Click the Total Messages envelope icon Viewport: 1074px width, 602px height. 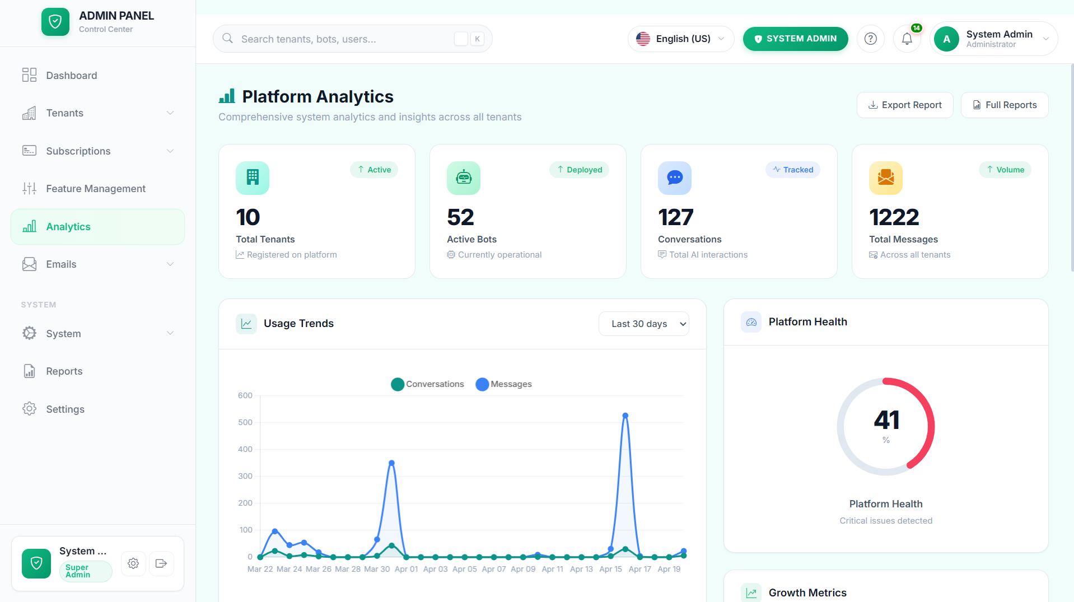[886, 178]
